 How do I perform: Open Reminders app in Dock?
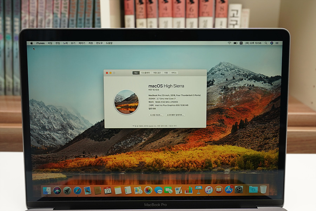tap(128, 190)
